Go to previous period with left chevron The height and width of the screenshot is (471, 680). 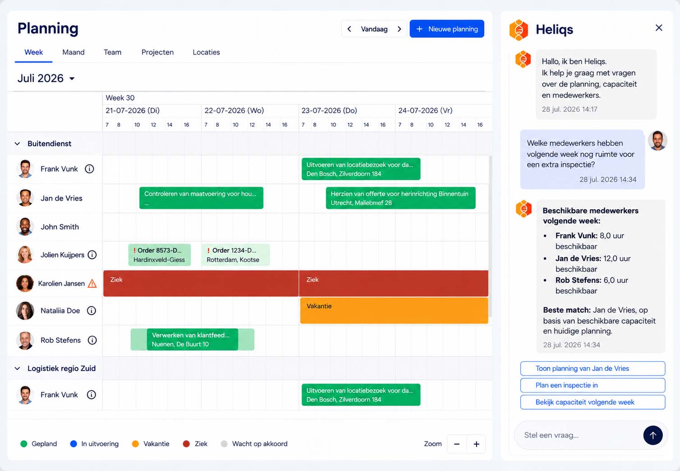tap(349, 29)
